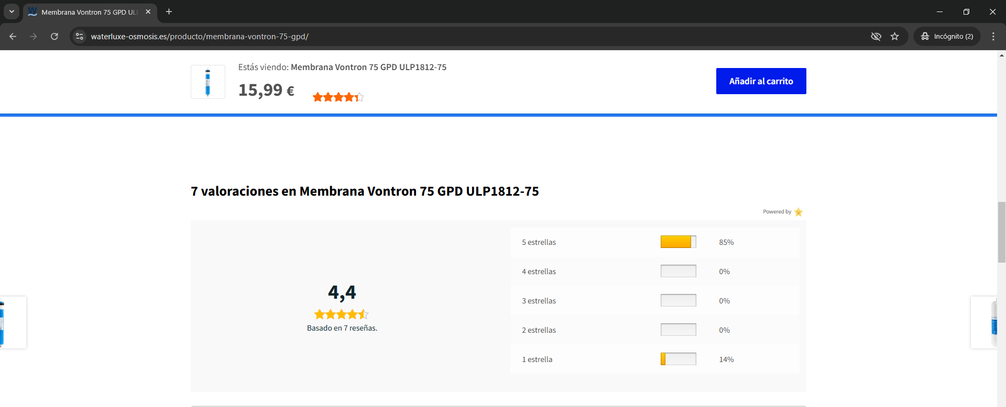Go back to the previous page

[13, 37]
